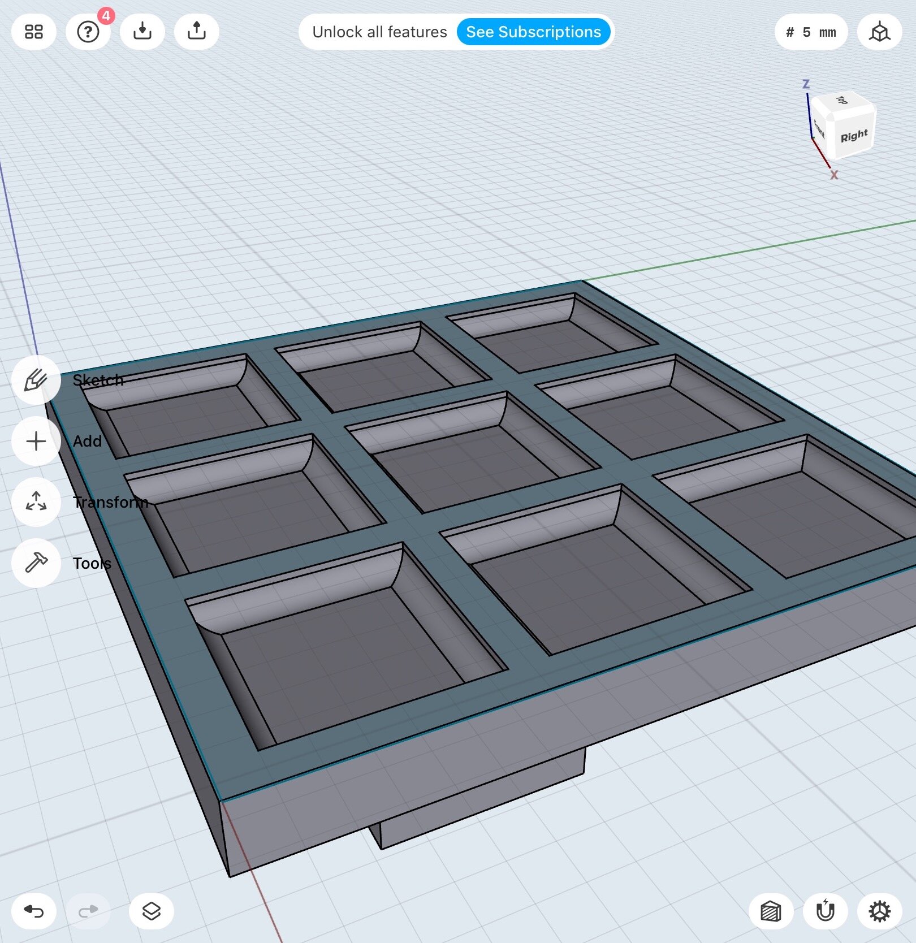Click the Sketch label
The width and height of the screenshot is (916, 943).
click(x=98, y=380)
